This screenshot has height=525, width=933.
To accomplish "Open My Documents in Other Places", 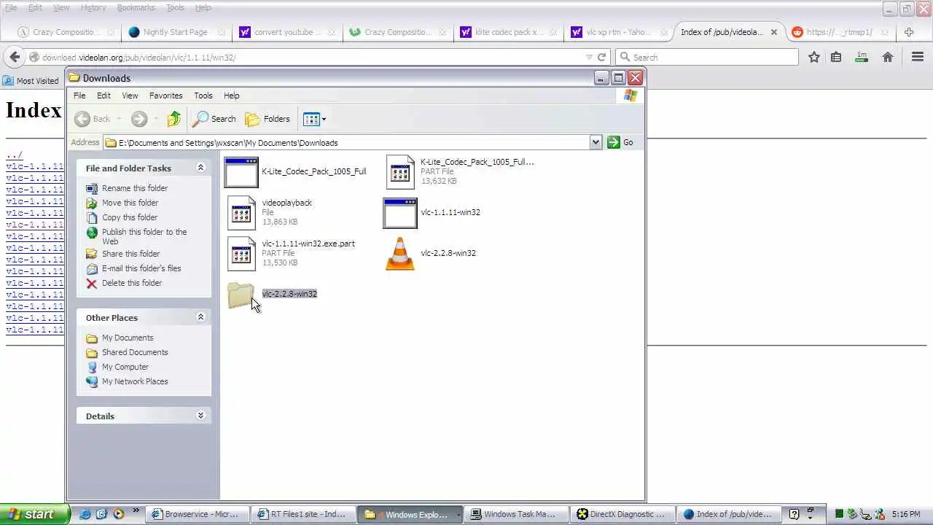I will click(x=128, y=338).
